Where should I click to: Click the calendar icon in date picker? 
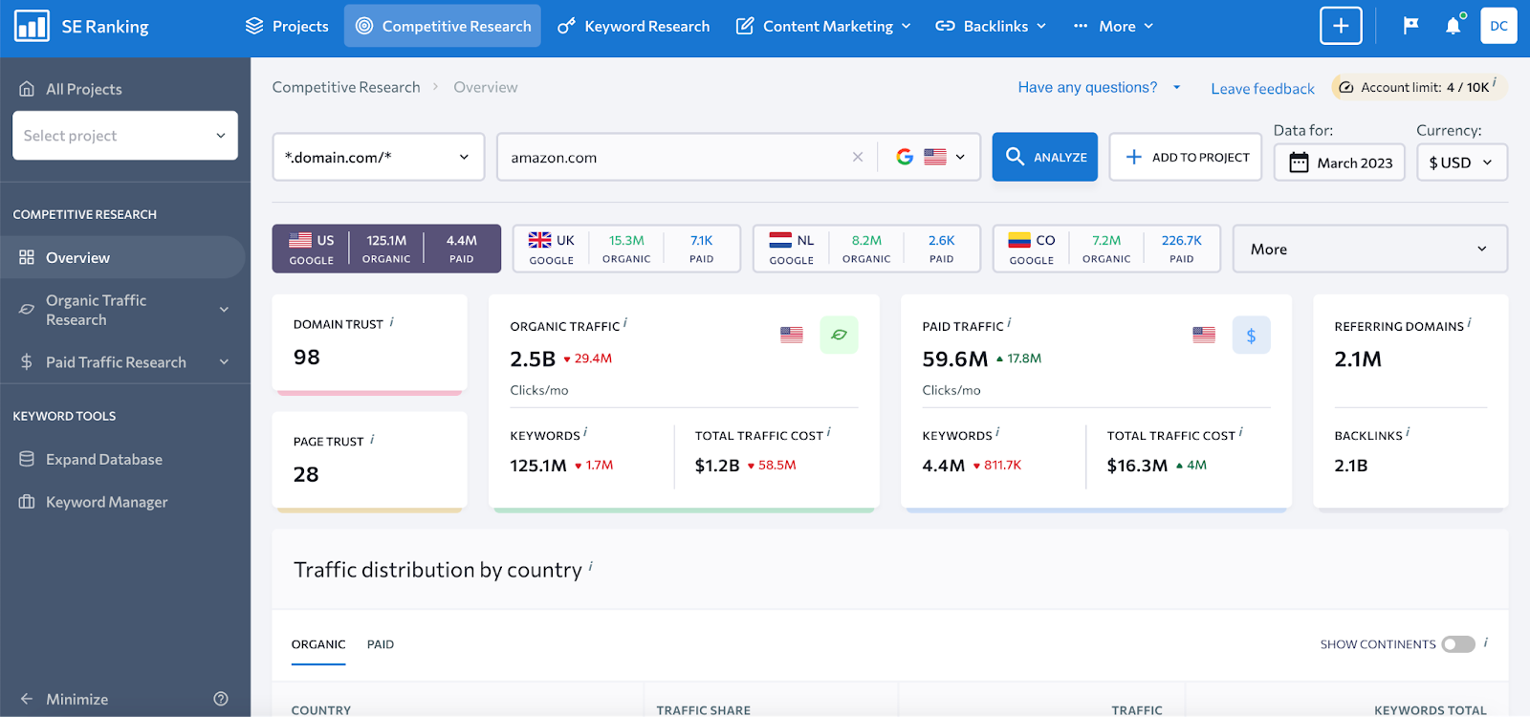pos(1299,163)
